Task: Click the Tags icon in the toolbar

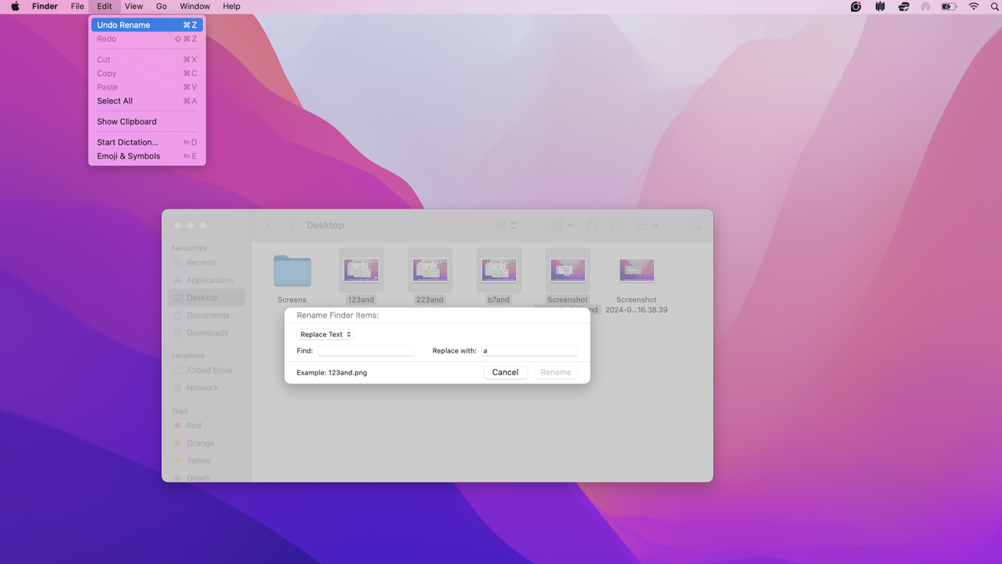Action: (615, 225)
